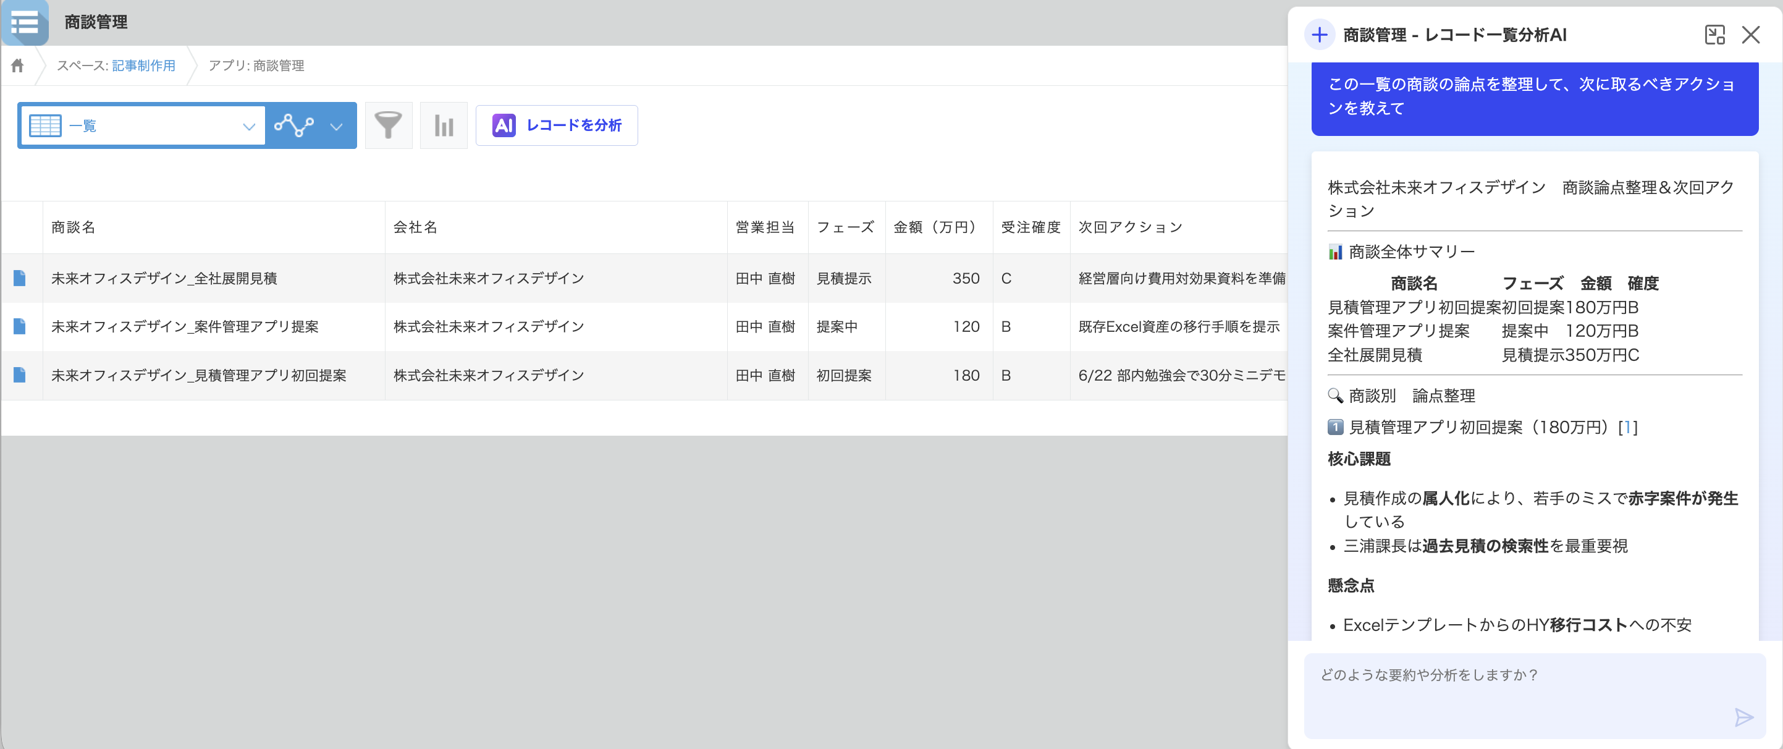Screen dimensions: 1783x749
Task: Click the 受注確度 column header
Action: (x=1031, y=227)
